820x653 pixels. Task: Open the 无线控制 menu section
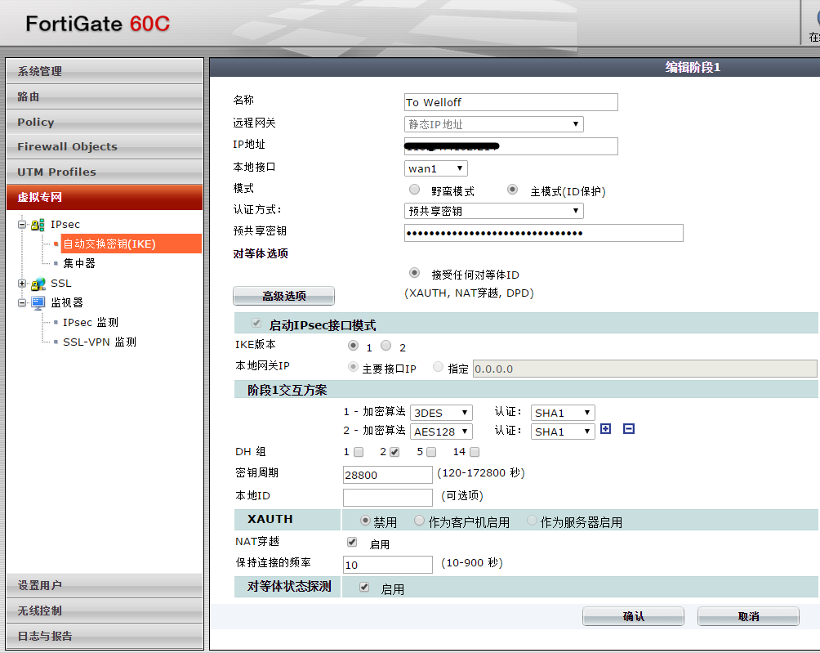coord(105,611)
